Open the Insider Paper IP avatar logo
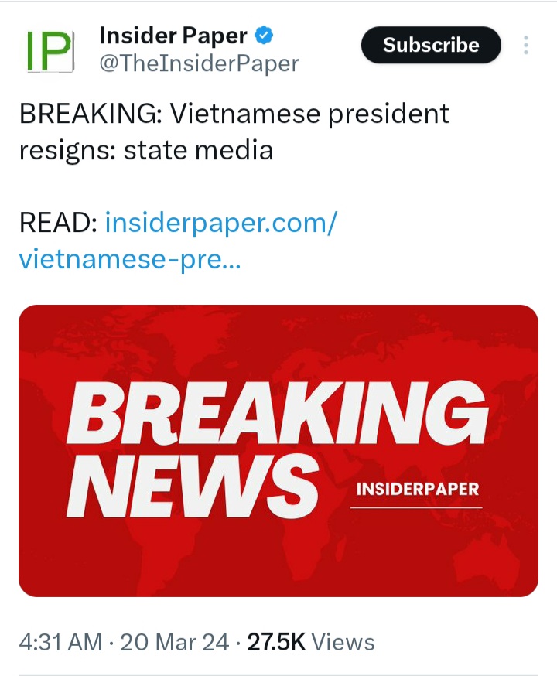 (x=50, y=51)
